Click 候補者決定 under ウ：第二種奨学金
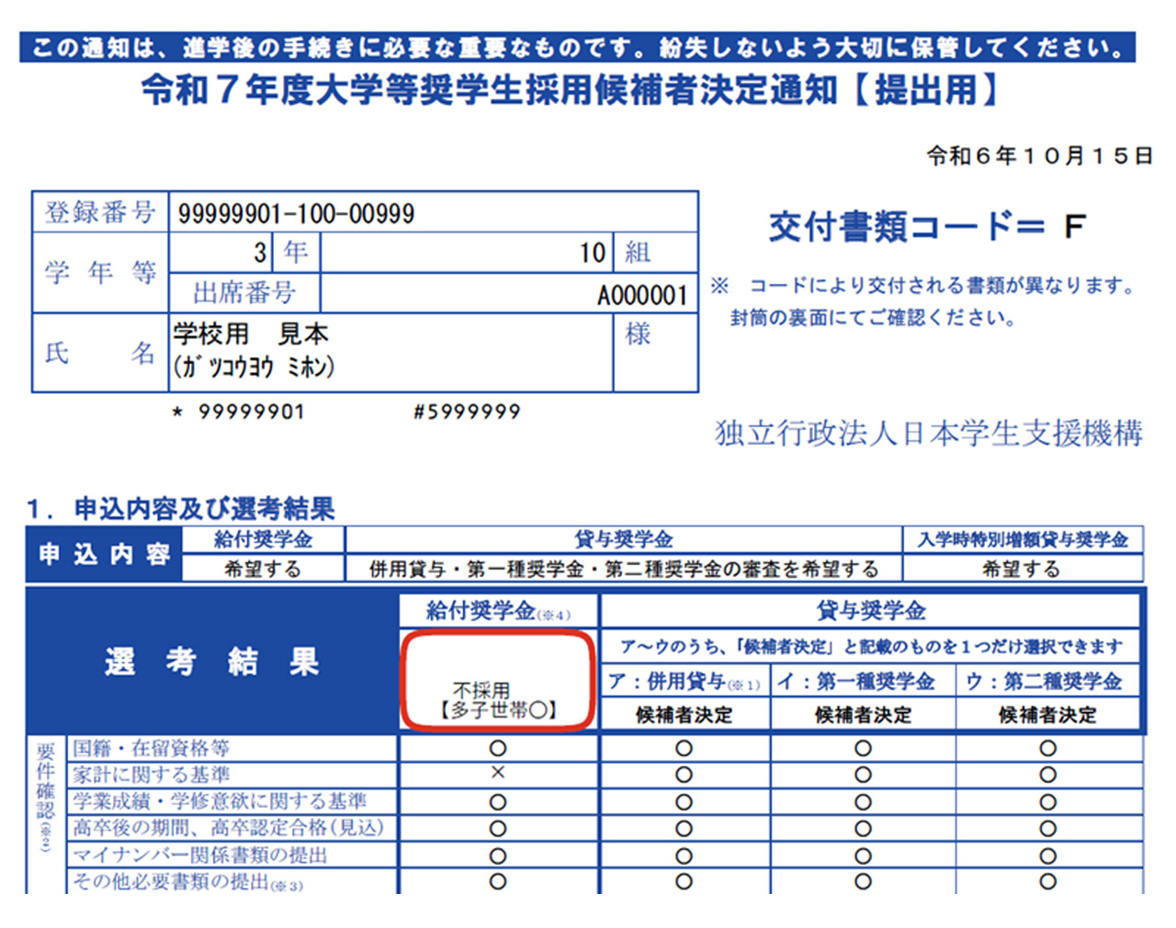Viewport: 1176px width, 928px height. (x=1047, y=715)
